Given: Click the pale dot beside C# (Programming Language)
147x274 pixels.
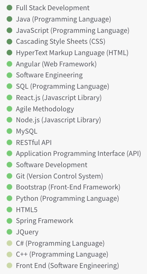Looking at the screenshot, I should (9, 243).
